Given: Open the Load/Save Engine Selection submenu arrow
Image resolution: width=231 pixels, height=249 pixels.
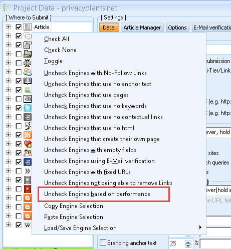Looking at the screenshot, I should pos(200,227).
